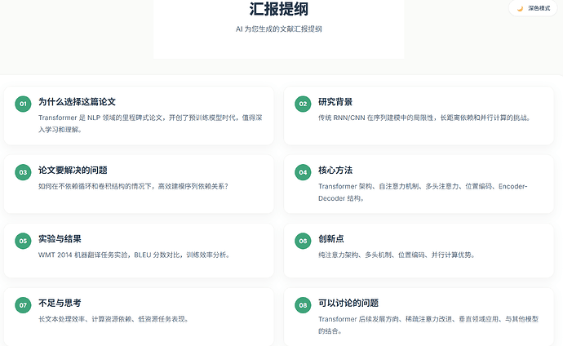The image size is (563, 346).
Task: Click the 汇报提纲 page title
Action: tap(278, 9)
